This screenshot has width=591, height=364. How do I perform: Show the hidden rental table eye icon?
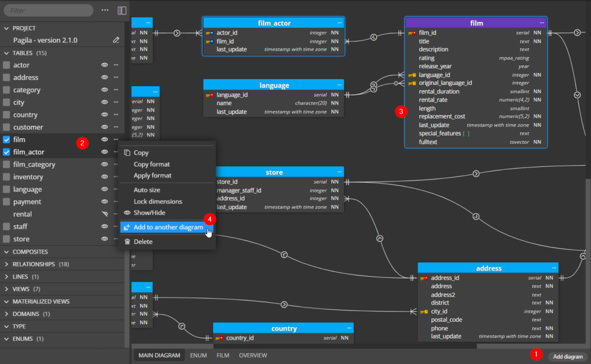[104, 214]
